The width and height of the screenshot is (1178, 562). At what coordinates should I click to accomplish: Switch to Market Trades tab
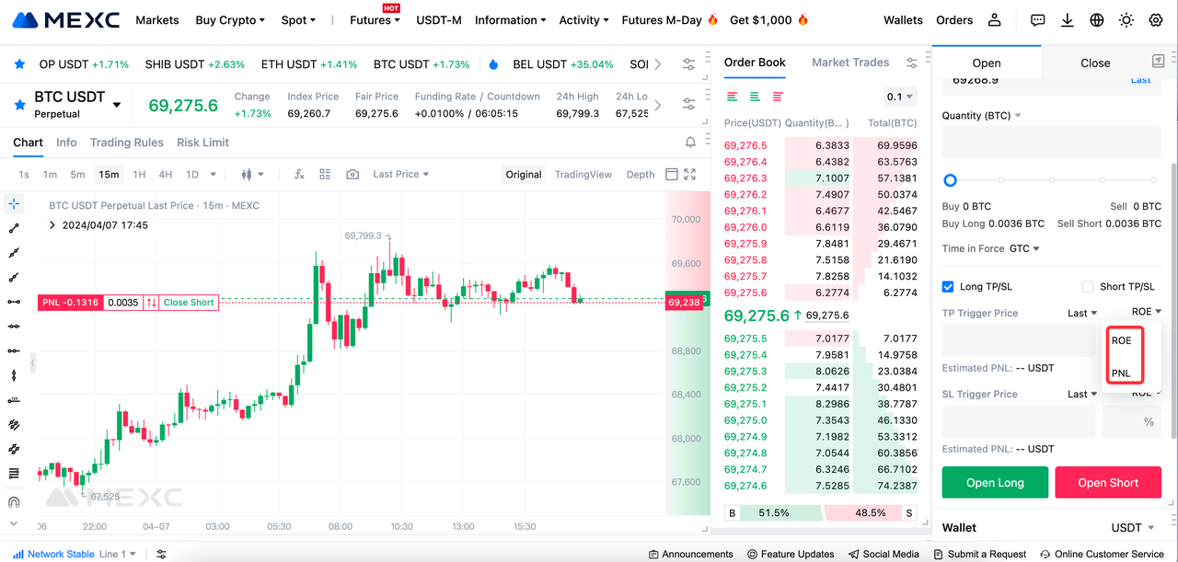click(850, 63)
